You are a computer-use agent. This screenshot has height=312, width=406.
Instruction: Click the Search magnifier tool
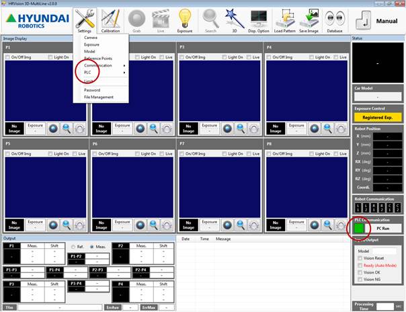pos(210,21)
